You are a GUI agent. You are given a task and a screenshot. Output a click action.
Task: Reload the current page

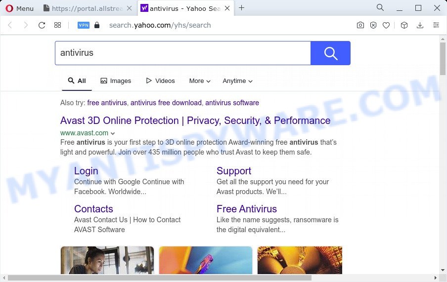click(42, 25)
